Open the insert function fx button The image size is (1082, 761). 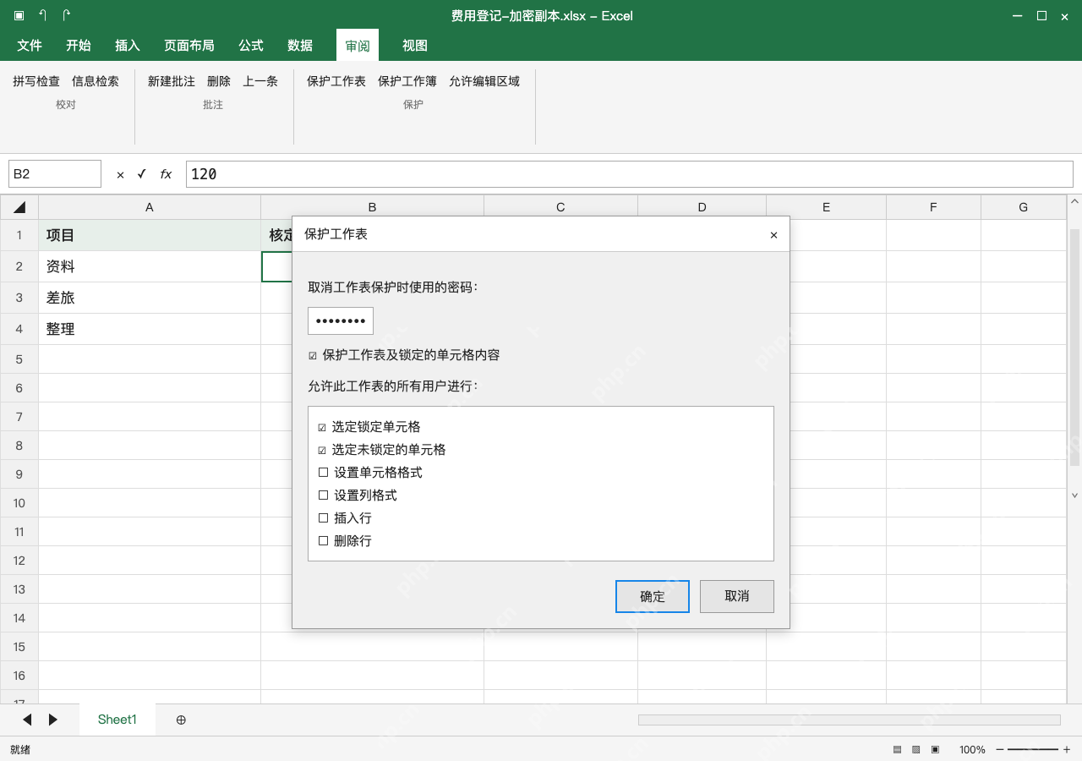click(166, 174)
